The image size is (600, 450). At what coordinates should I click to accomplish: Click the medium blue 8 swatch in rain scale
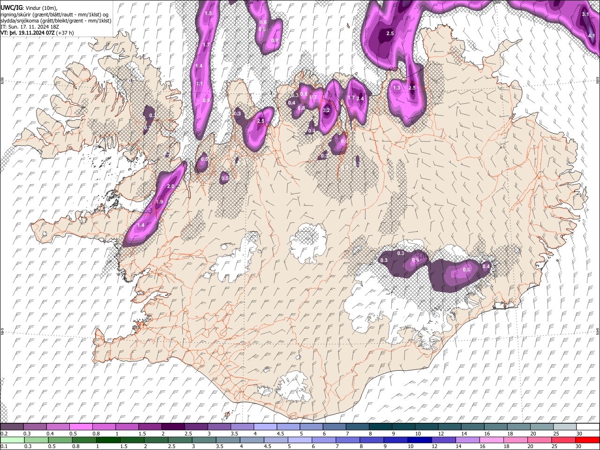pyautogui.click(x=373, y=440)
